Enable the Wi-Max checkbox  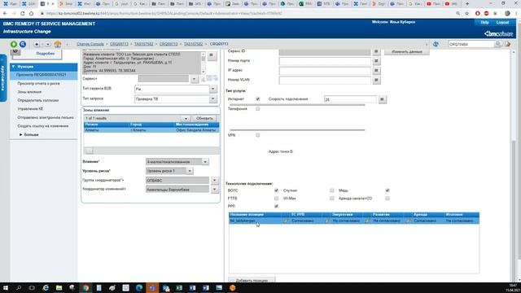coord(331,199)
